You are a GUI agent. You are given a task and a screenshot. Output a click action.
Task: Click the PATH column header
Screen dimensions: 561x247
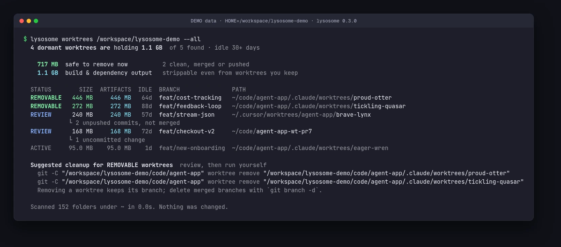239,89
